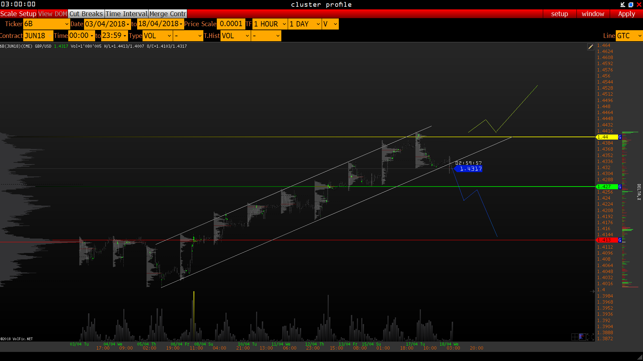Click the pencil drawing tool icon
This screenshot has height=361, width=643.
point(591,47)
